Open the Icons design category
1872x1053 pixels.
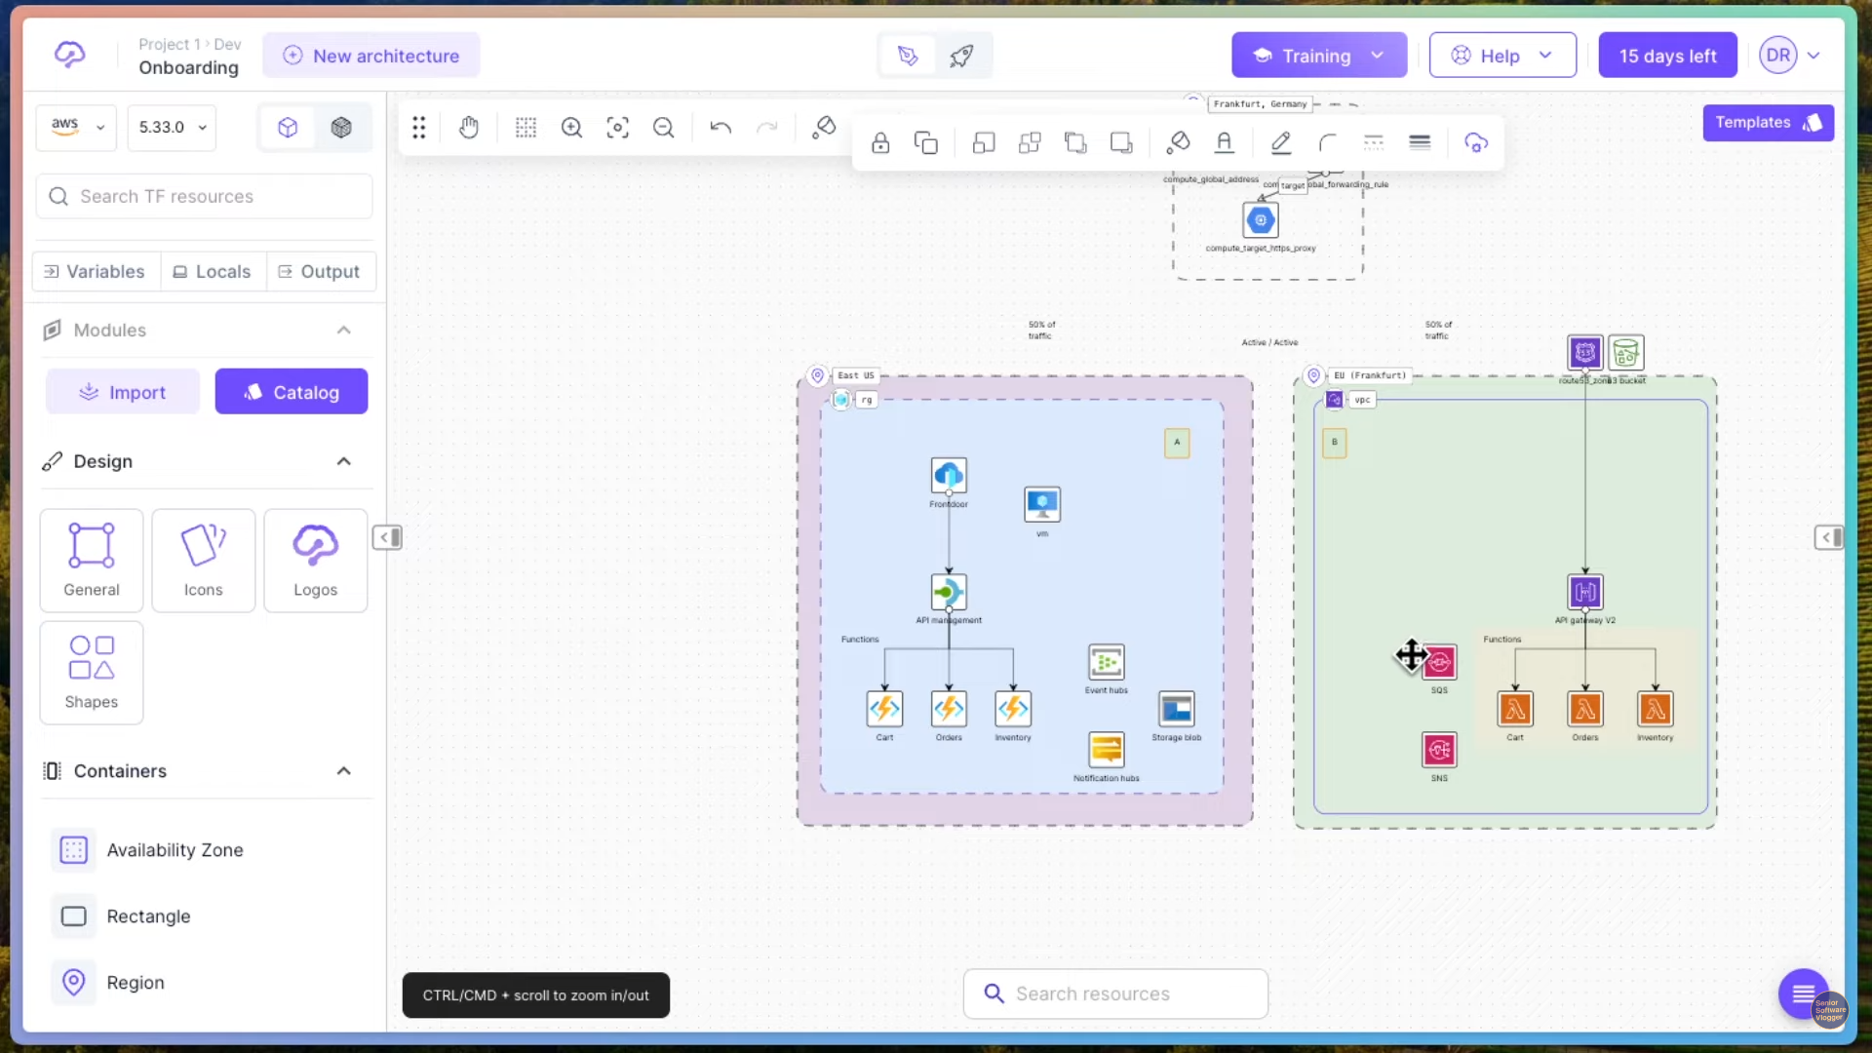(203, 561)
